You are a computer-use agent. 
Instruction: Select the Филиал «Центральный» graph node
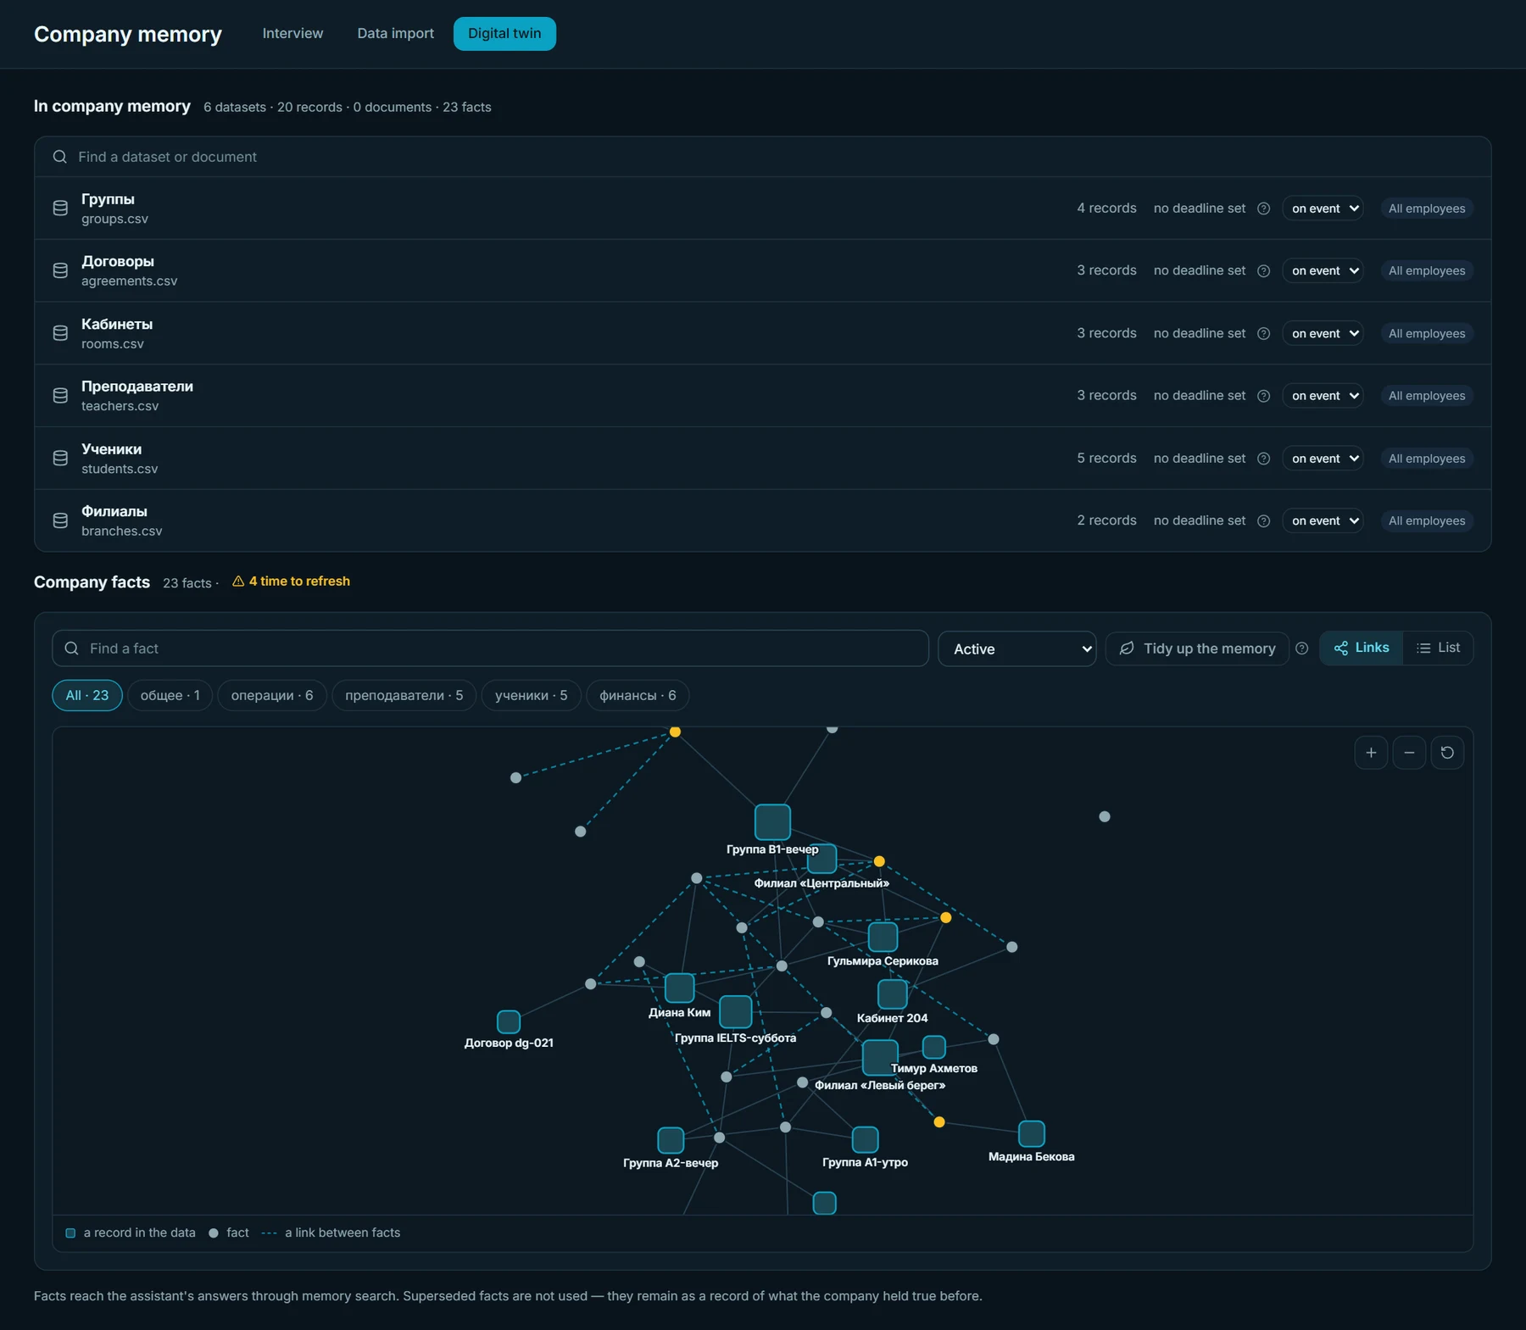821,859
